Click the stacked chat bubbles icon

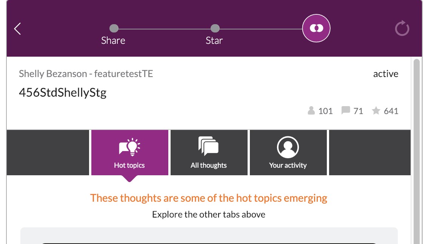pos(208,146)
